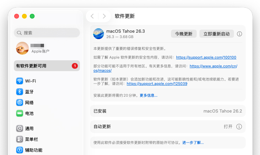Go forward with the right chevron
Screen dimensions: 260x155
(104, 16)
